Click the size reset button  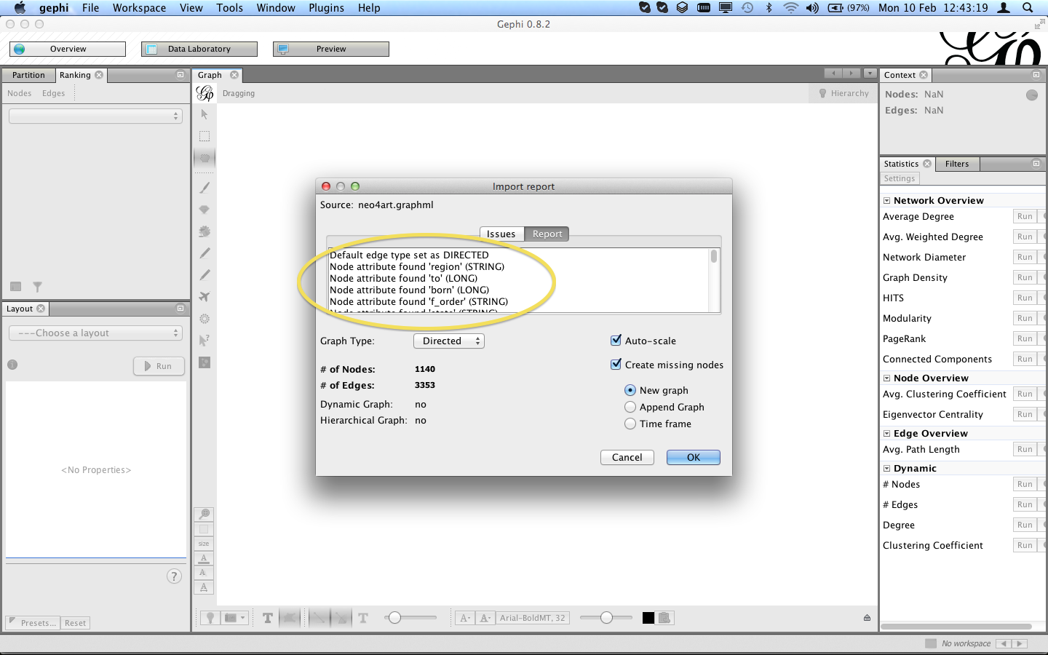coord(204,544)
